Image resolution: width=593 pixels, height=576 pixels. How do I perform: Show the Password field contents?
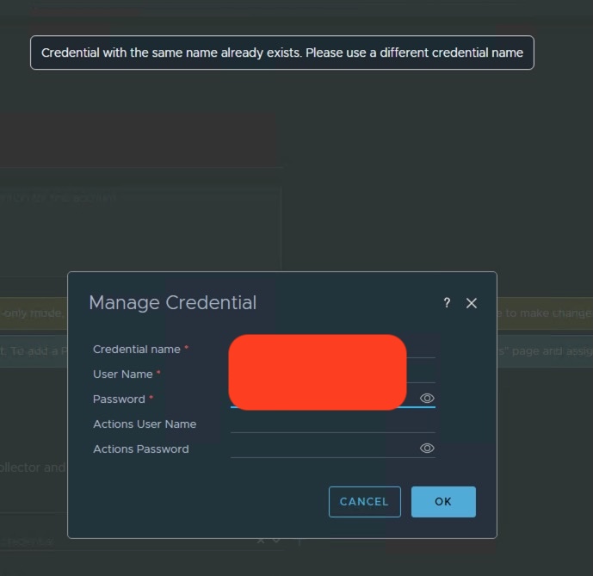(x=427, y=399)
